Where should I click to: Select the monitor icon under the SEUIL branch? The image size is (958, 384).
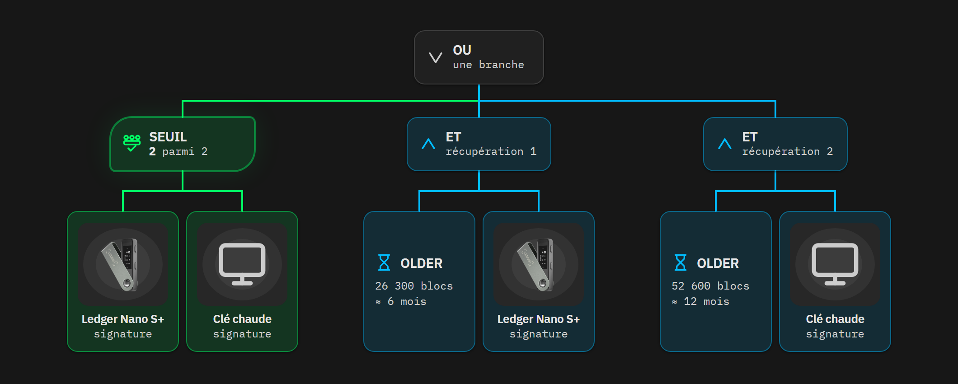click(x=242, y=264)
